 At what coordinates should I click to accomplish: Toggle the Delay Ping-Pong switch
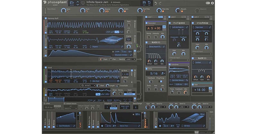161,81
